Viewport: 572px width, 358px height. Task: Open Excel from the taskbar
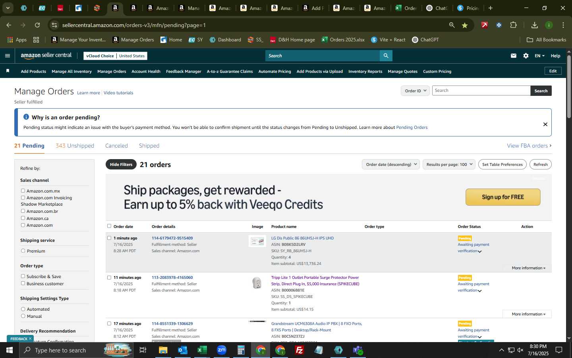[x=202, y=350]
